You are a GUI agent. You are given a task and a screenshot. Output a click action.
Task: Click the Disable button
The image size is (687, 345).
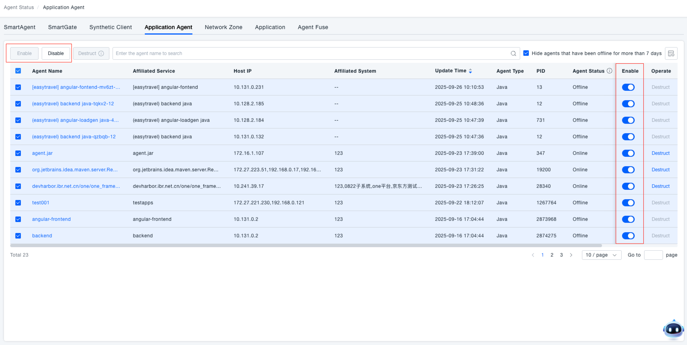56,53
